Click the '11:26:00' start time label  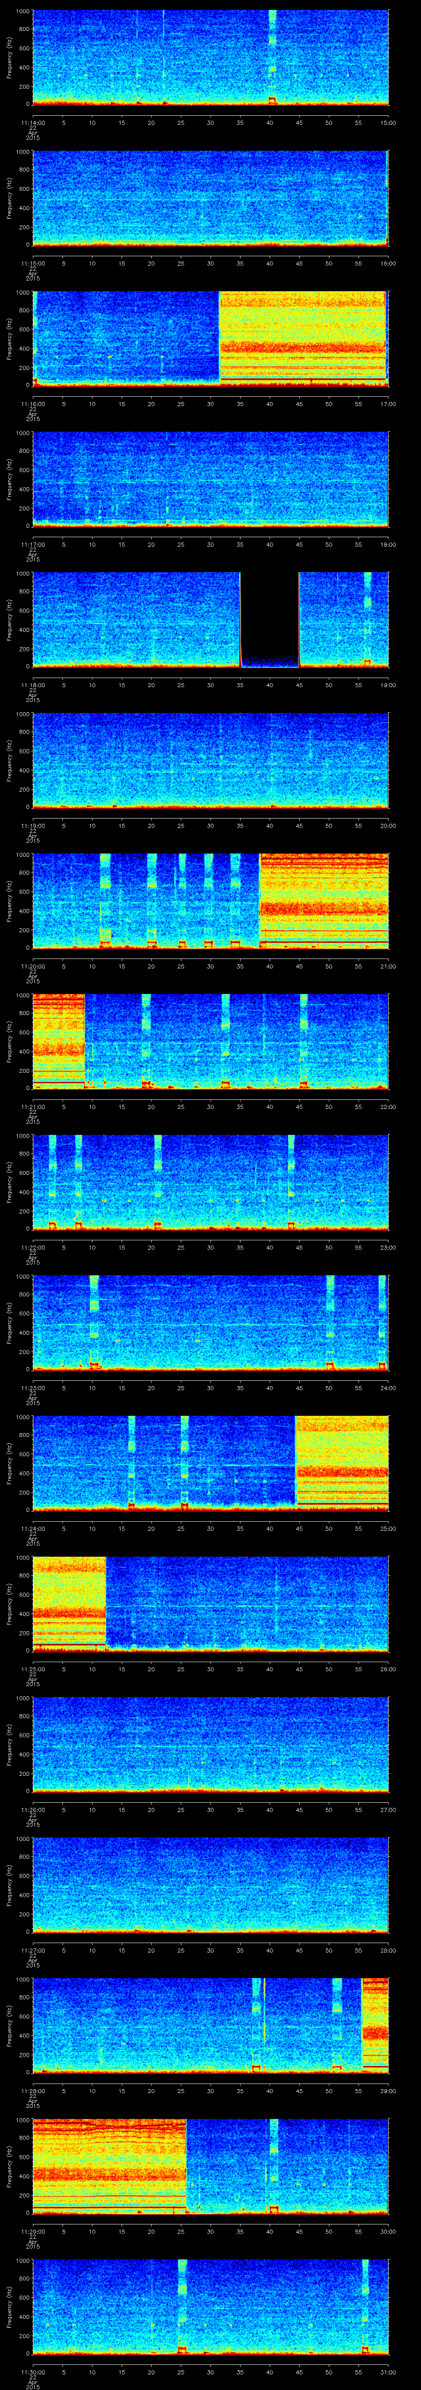pos(32,1810)
